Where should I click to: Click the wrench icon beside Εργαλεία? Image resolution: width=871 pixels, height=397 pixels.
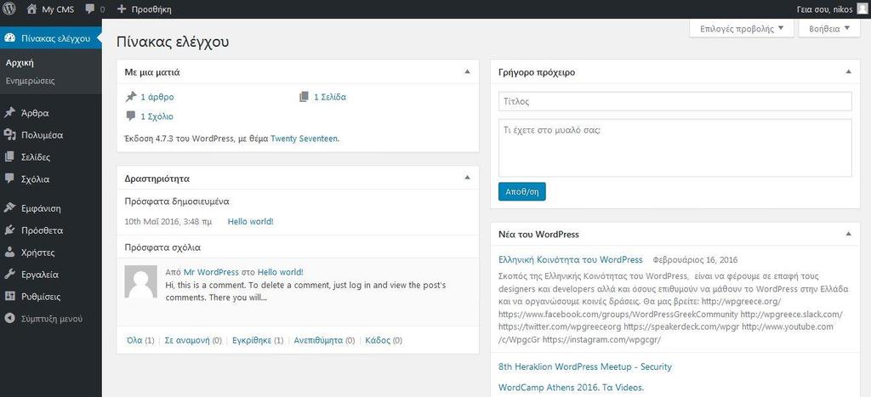click(9, 275)
